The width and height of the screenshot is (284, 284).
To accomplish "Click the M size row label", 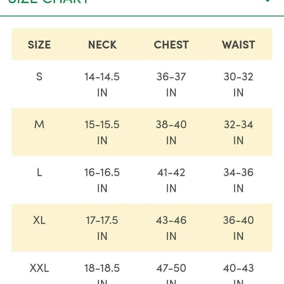I will (x=39, y=124).
